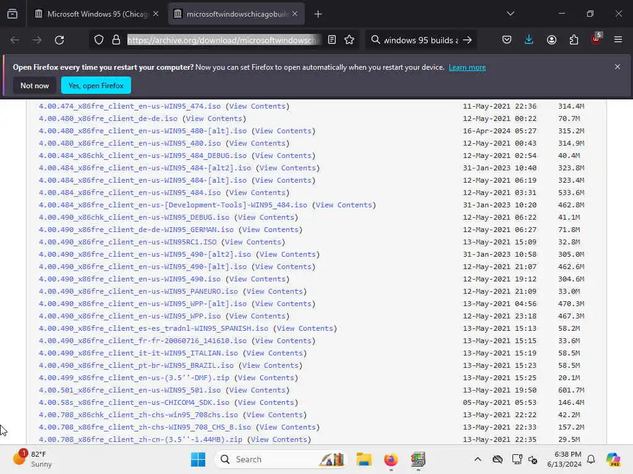Open File Explorer from taskbar
633x474 pixels.
coord(363,459)
